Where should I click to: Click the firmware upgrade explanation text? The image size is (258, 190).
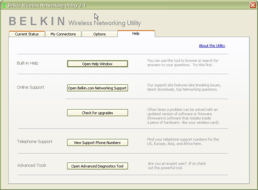point(183,116)
